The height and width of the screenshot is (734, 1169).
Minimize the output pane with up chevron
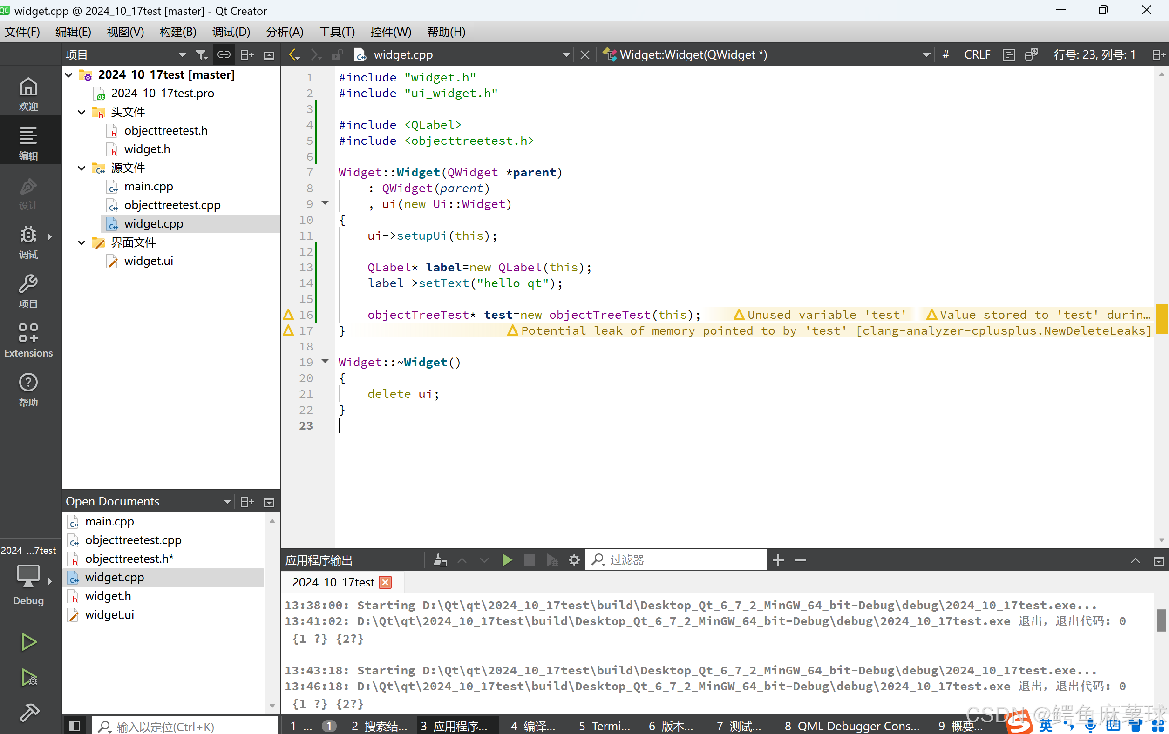1135,560
